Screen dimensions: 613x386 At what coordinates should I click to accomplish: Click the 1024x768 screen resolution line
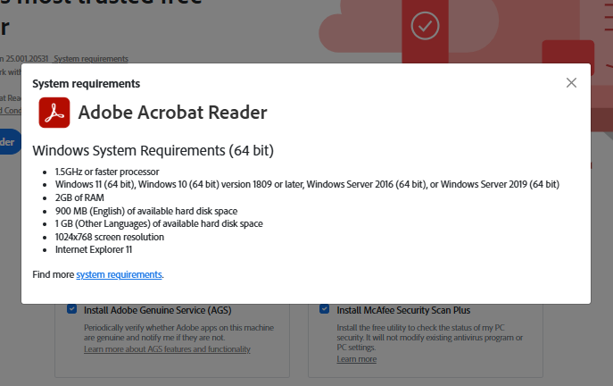pos(110,237)
